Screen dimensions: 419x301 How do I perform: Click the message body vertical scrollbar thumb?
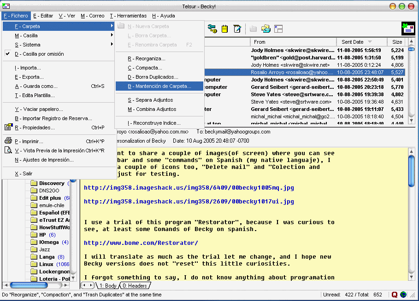[x=412, y=171]
